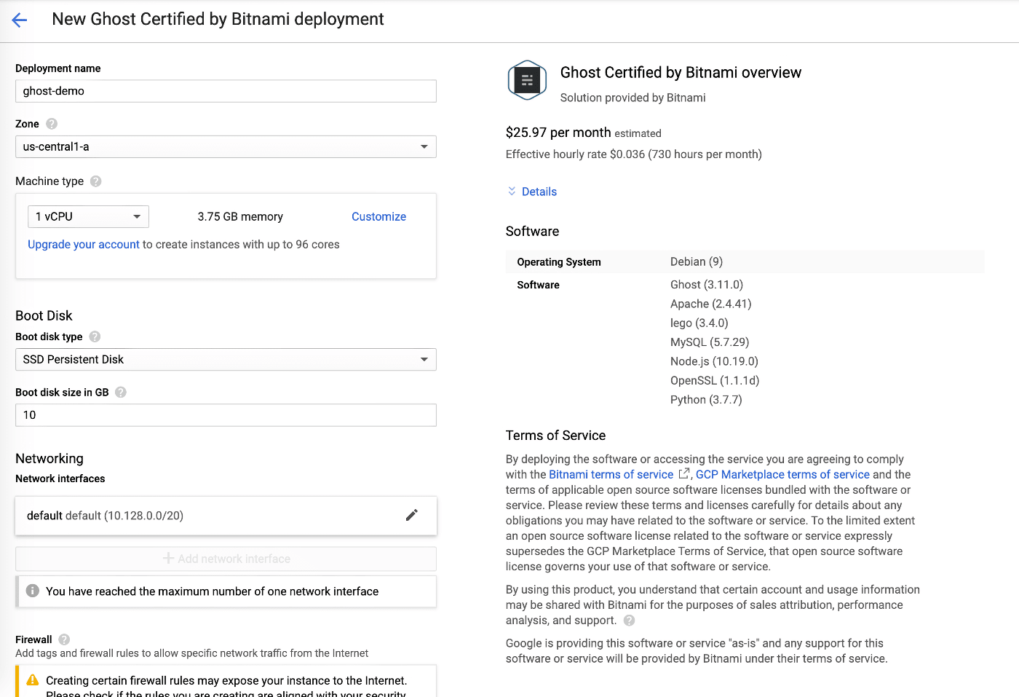Expand the pricing Details section
The height and width of the screenshot is (697, 1019).
coord(532,192)
